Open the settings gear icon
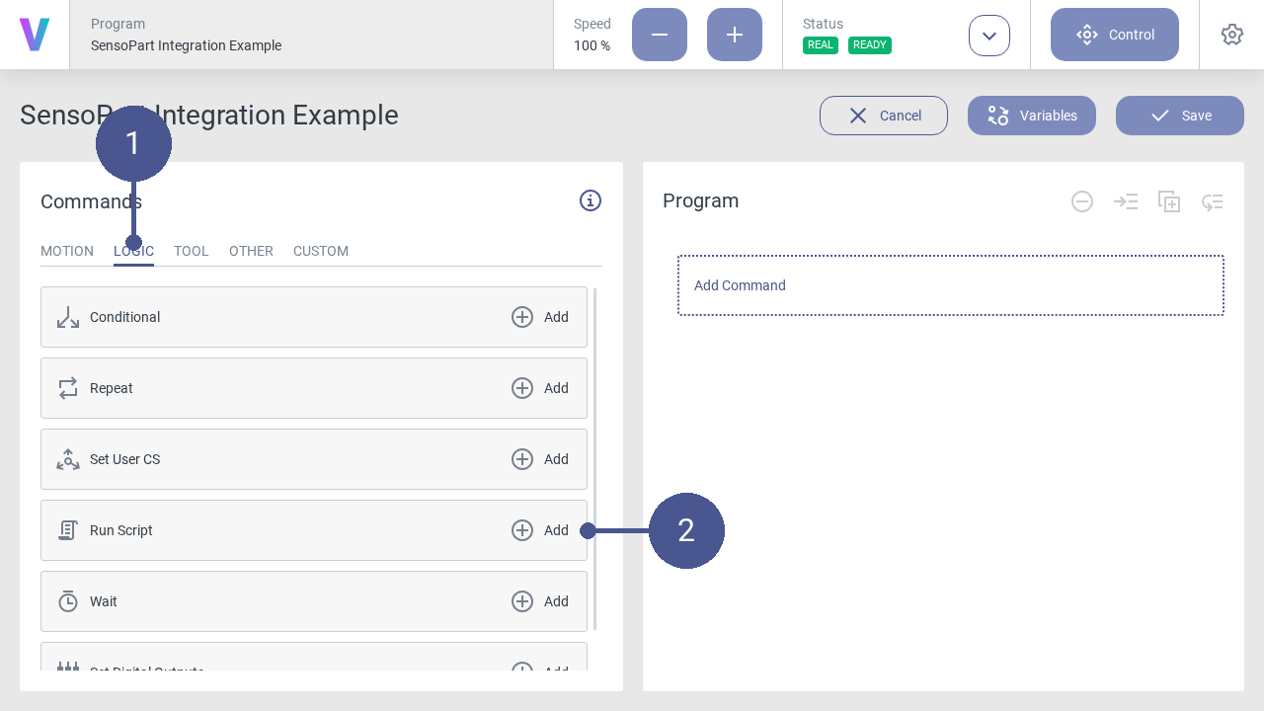Image resolution: width=1264 pixels, height=711 pixels. pyautogui.click(x=1231, y=35)
